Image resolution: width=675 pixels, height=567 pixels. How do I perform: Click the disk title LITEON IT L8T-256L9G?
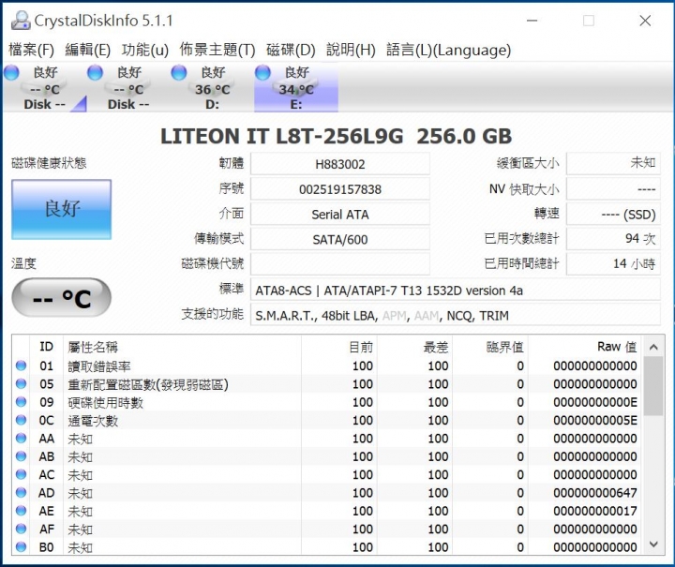coord(282,137)
